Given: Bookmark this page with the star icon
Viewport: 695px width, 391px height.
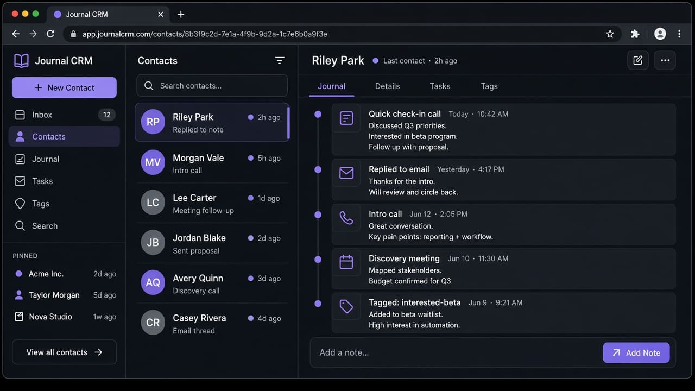Looking at the screenshot, I should click(610, 34).
